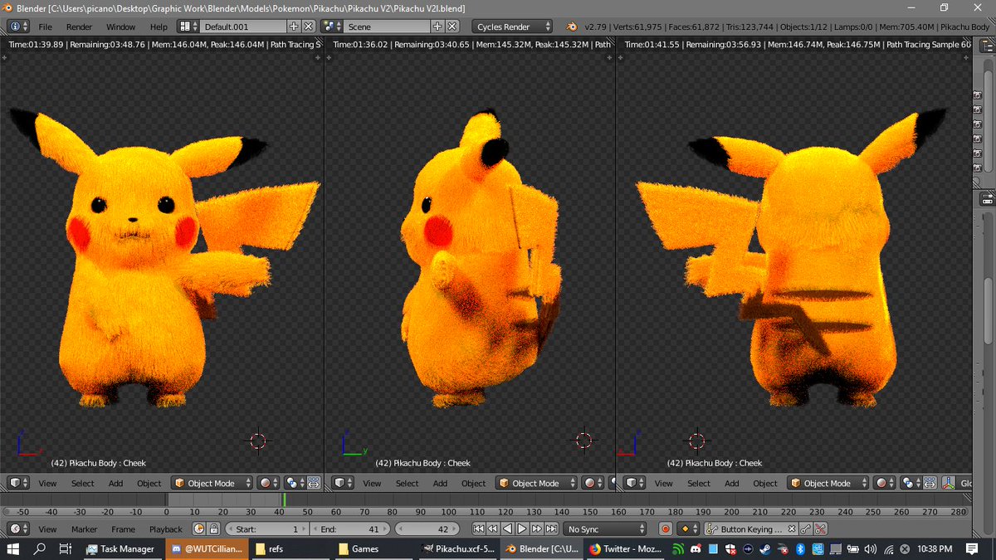
Task: Delete the Default.001 screen layout
Action: (308, 27)
